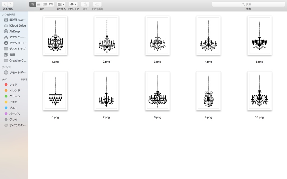Switch to list view mode
Viewport: 287px width, 179px height.
pos(39,4)
